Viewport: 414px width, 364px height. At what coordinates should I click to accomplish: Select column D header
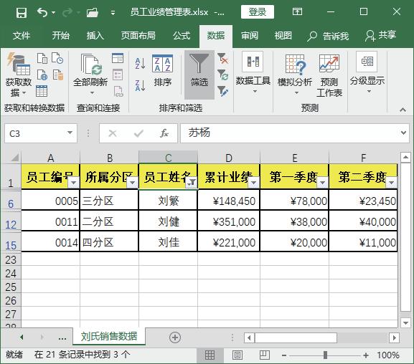pos(229,158)
